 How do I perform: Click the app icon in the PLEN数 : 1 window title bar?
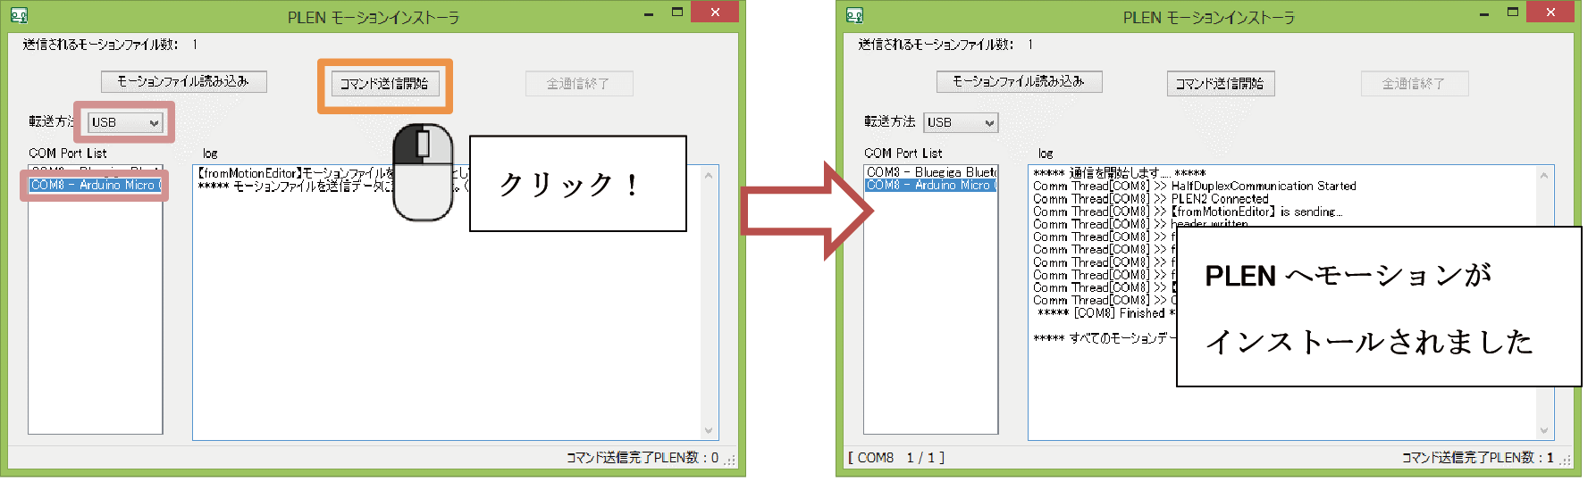(854, 15)
